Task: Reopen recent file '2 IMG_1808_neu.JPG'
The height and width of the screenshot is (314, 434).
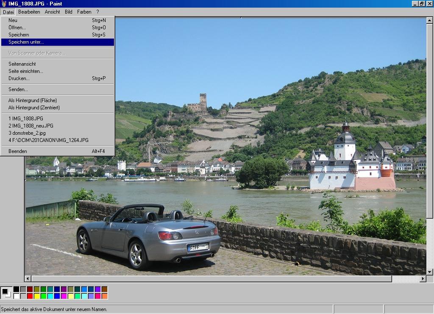Action: pos(31,126)
